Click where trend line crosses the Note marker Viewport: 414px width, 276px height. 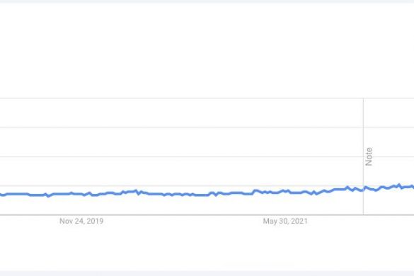(x=364, y=189)
